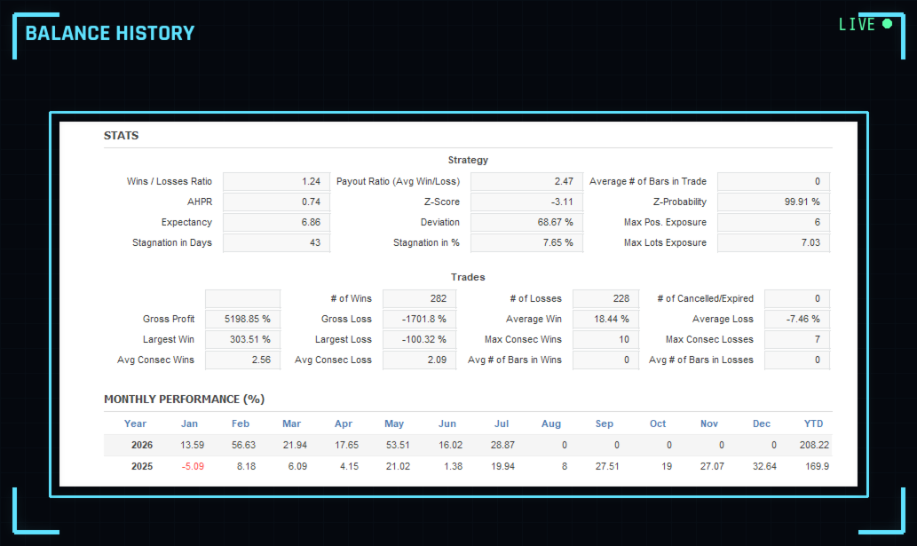Click the negative 2025 January value -5.09
Image resolution: width=917 pixels, height=546 pixels.
coord(193,466)
